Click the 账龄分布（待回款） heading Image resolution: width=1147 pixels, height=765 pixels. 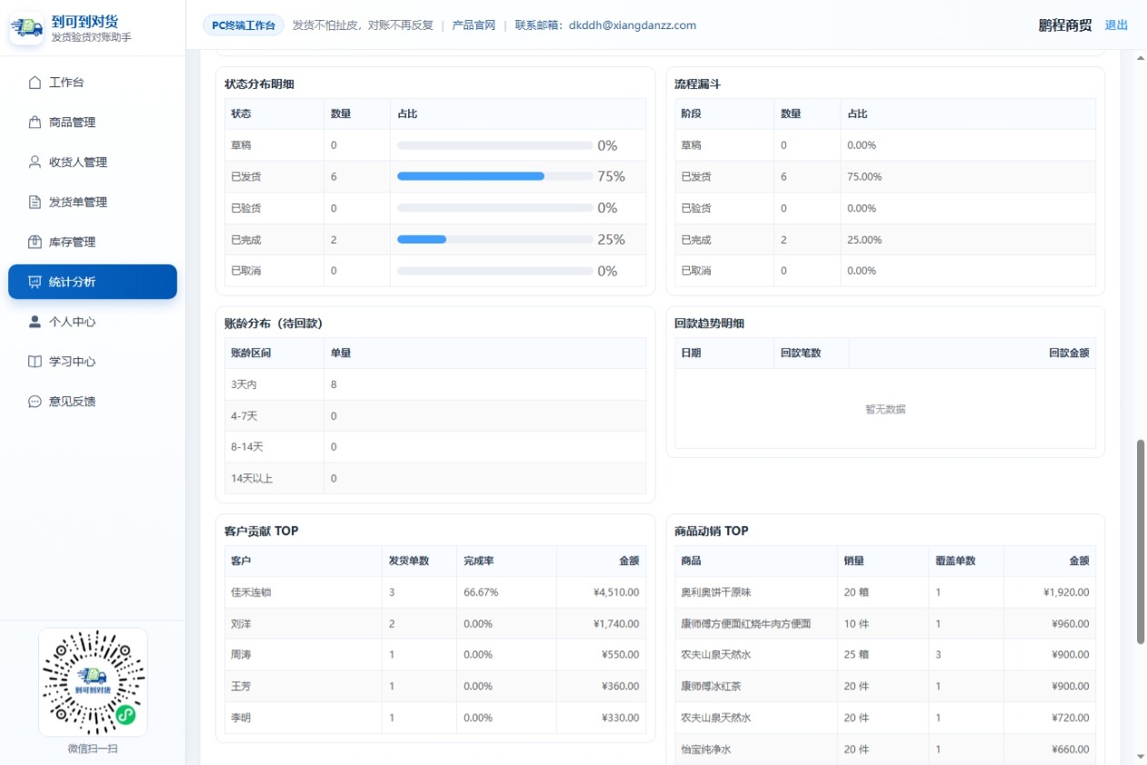274,323
